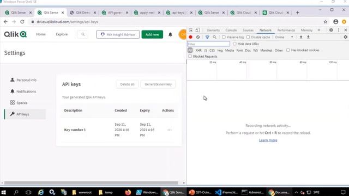Viewport: 349px width, 196px height.
Task: Toggle the network filter funnel icon
Action: click(207, 37)
